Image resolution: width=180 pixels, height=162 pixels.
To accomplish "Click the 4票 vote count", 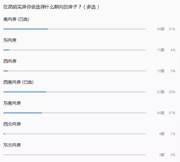I will tap(161, 134).
